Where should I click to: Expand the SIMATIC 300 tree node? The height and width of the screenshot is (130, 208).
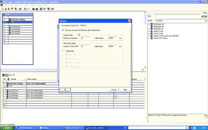[x=149, y=31]
